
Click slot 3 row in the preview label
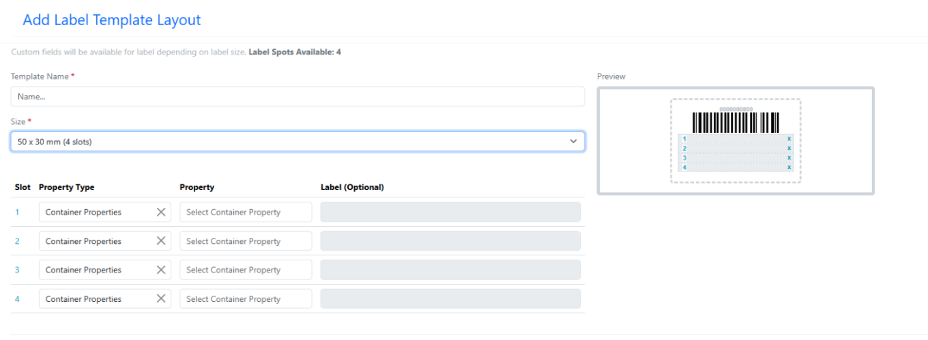click(736, 157)
